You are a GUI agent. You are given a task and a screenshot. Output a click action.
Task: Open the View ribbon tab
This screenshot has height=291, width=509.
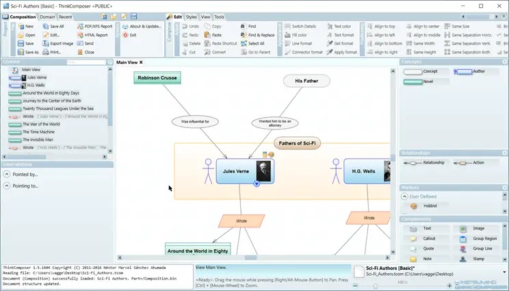coord(205,17)
